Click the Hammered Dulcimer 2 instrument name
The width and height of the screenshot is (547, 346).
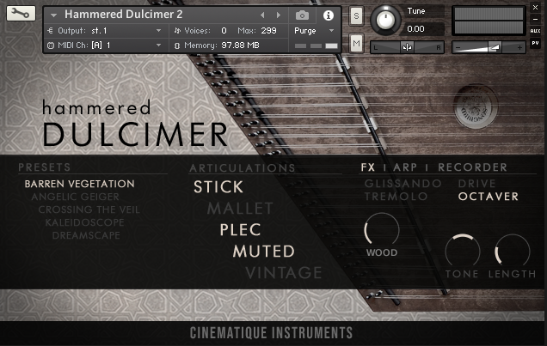pyautogui.click(x=124, y=15)
